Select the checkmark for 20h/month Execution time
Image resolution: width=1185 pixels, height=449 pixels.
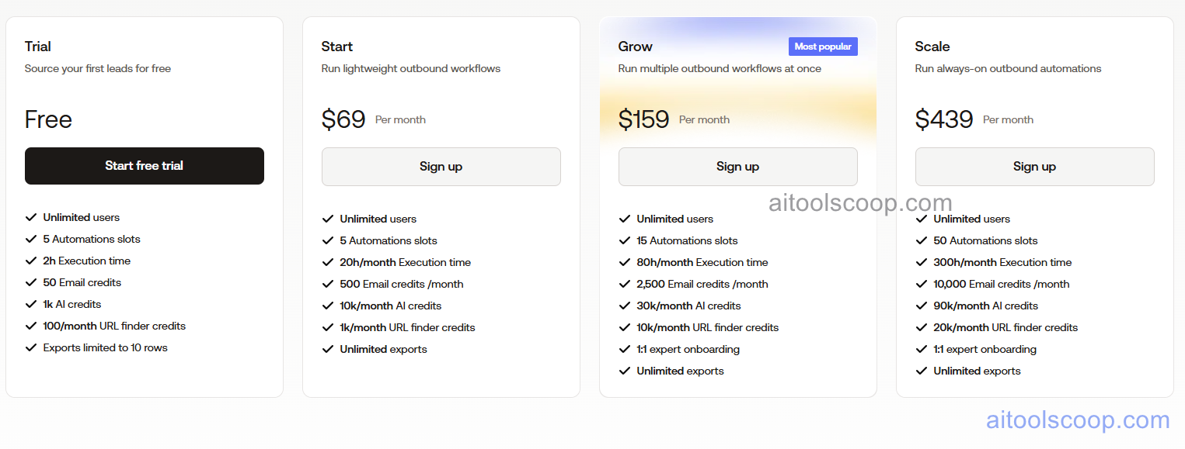(328, 263)
